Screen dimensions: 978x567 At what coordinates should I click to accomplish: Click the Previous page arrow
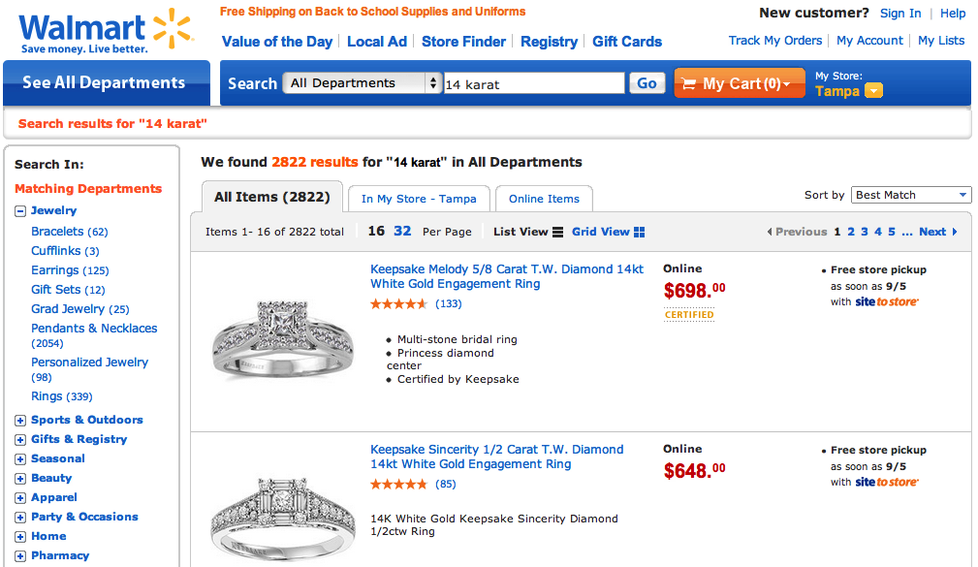click(770, 232)
